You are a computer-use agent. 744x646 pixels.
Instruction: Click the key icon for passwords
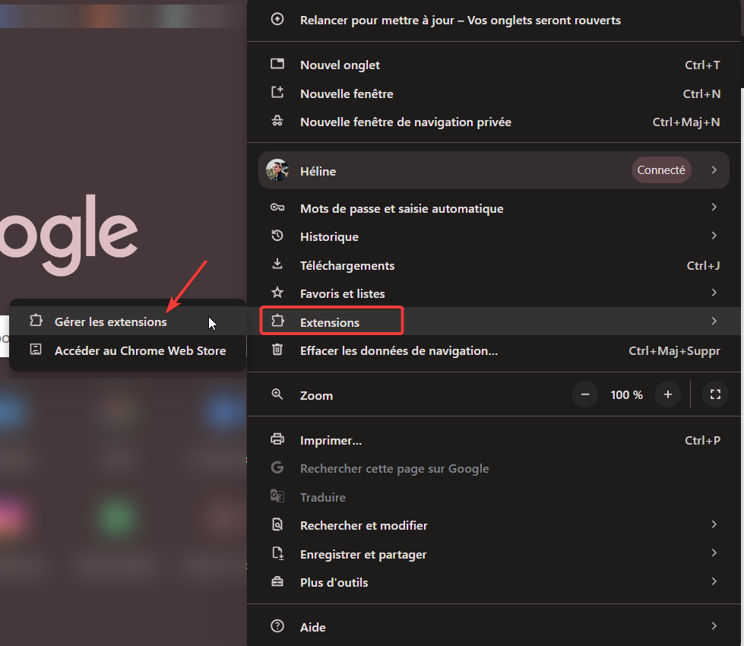277,207
